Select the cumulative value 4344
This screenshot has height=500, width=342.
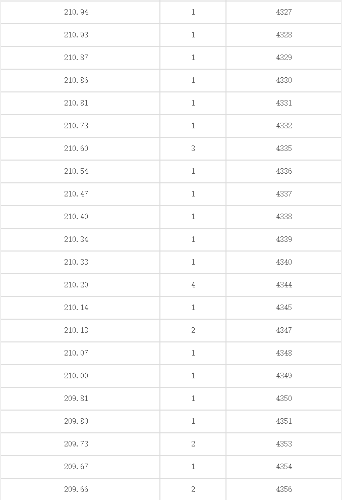tap(283, 285)
